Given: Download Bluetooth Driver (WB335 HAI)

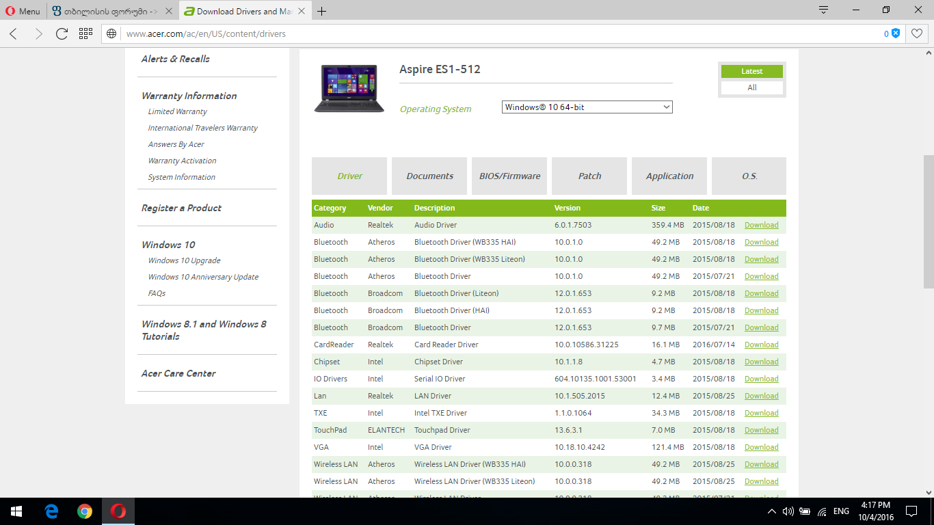Looking at the screenshot, I should point(762,242).
